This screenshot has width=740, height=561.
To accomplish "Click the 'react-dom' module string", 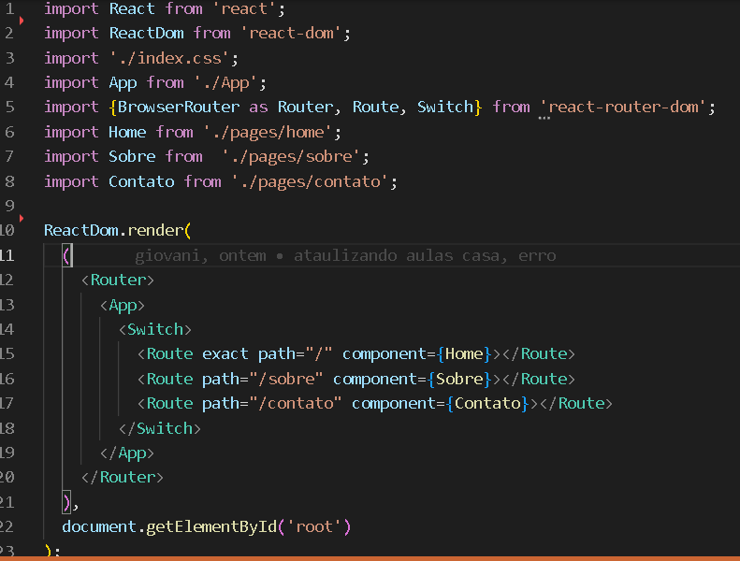I will (291, 33).
